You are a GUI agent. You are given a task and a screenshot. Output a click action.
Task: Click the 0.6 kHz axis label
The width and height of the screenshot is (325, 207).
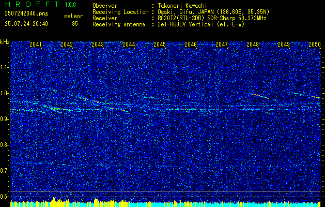pyautogui.click(x=4, y=197)
